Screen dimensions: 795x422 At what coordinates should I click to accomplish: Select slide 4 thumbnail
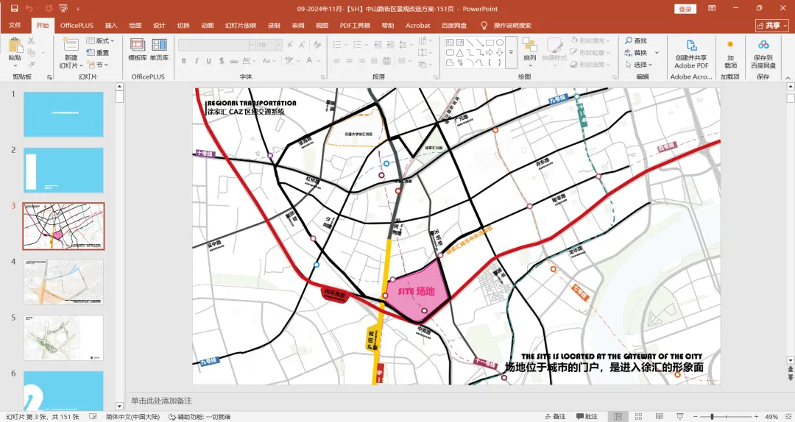tap(63, 282)
